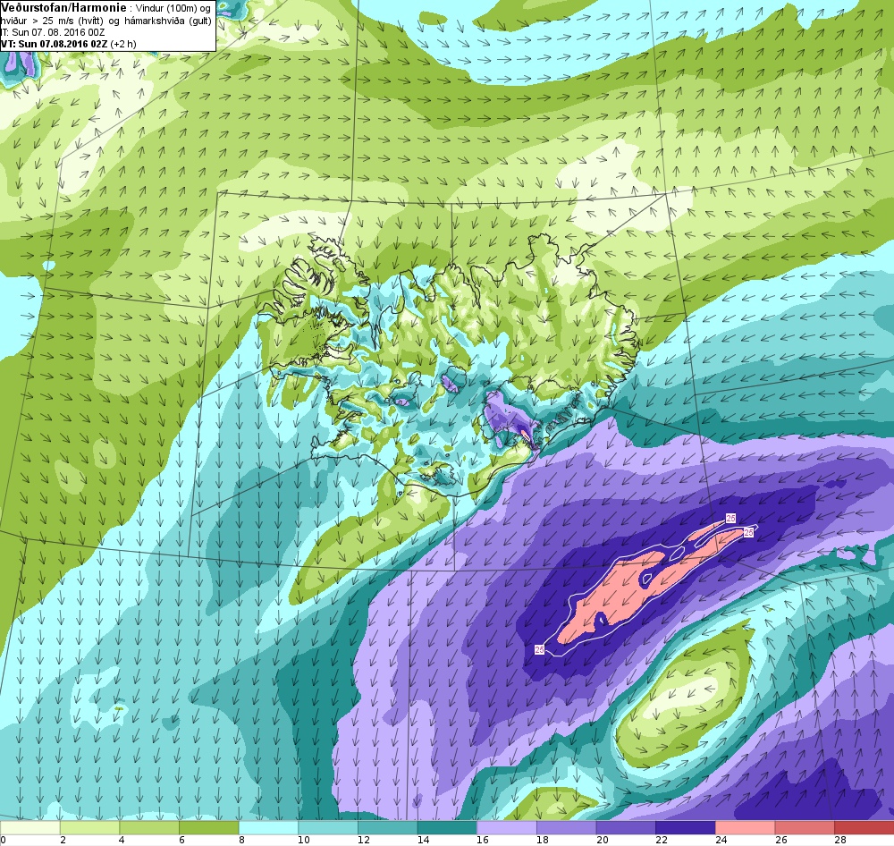
Task: Click the legend value "6"
Action: pyautogui.click(x=181, y=840)
